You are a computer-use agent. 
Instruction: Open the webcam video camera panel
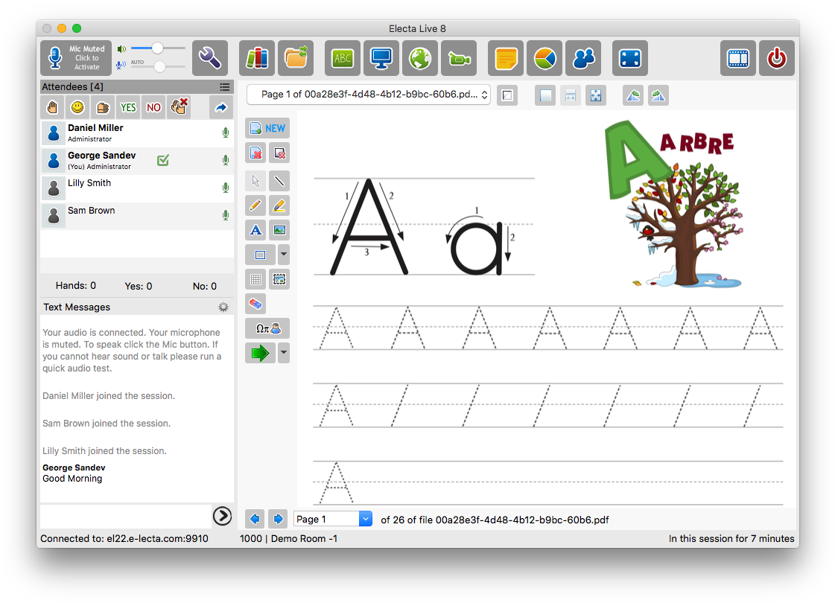[458, 58]
